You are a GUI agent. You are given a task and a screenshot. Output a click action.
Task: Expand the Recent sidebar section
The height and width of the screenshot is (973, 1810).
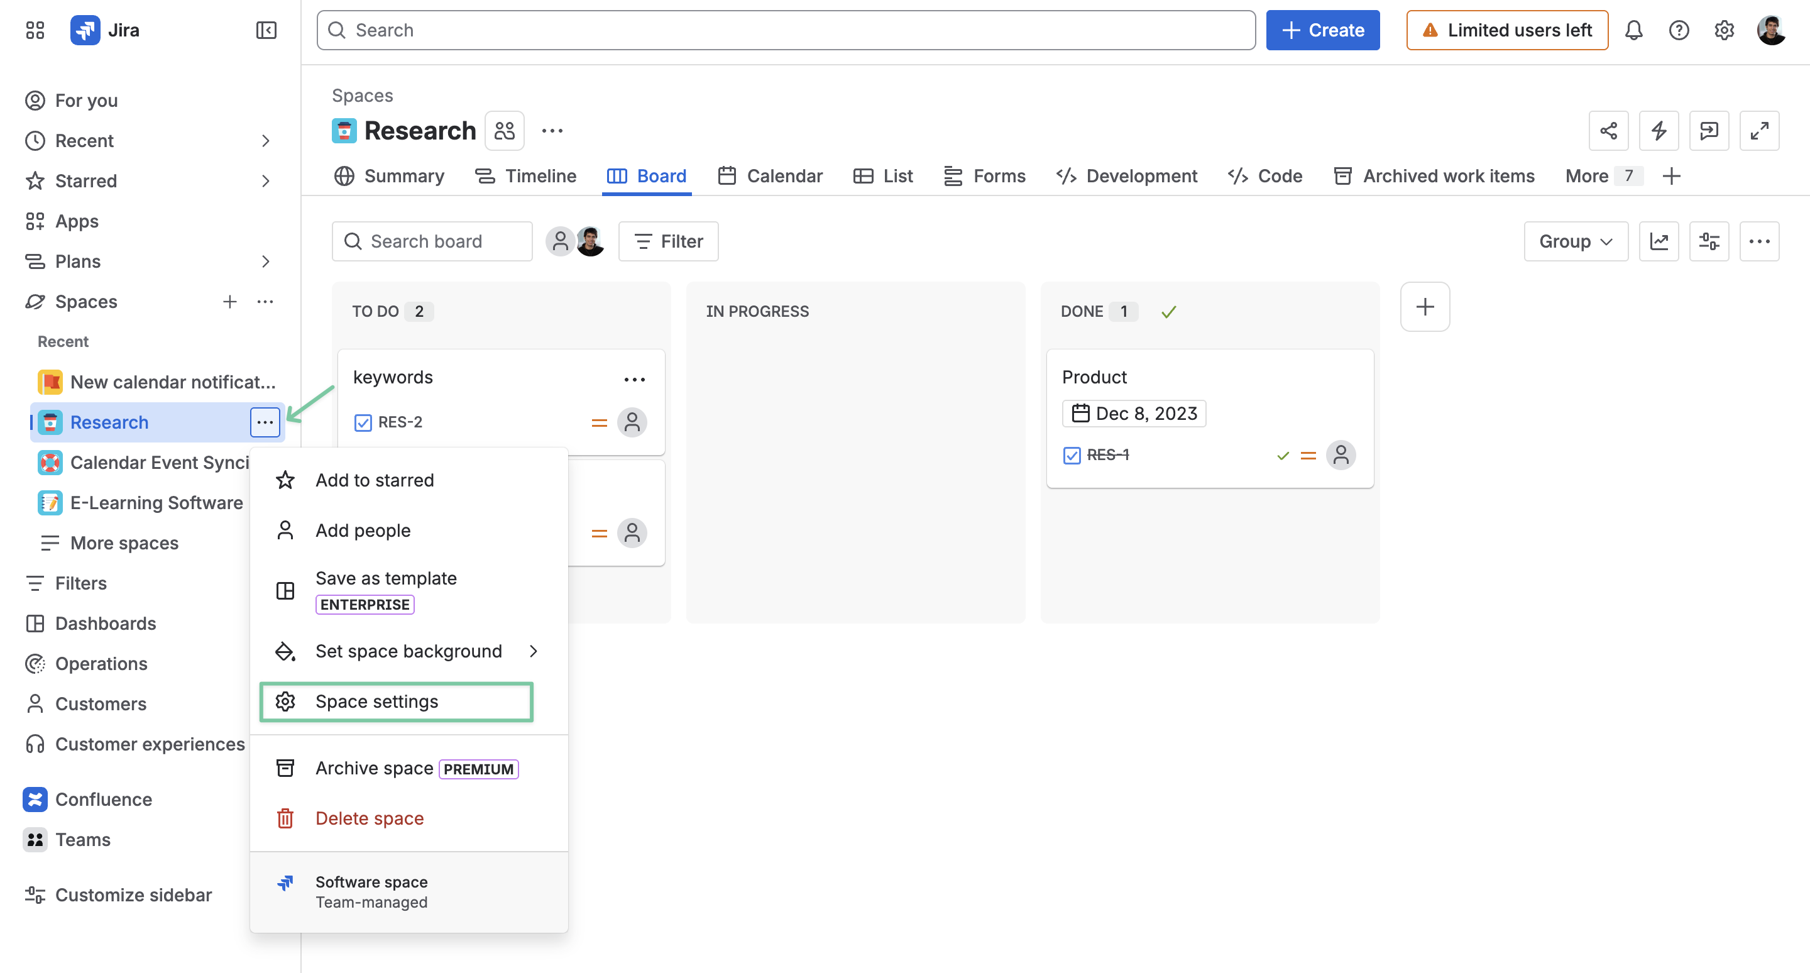pos(266,141)
